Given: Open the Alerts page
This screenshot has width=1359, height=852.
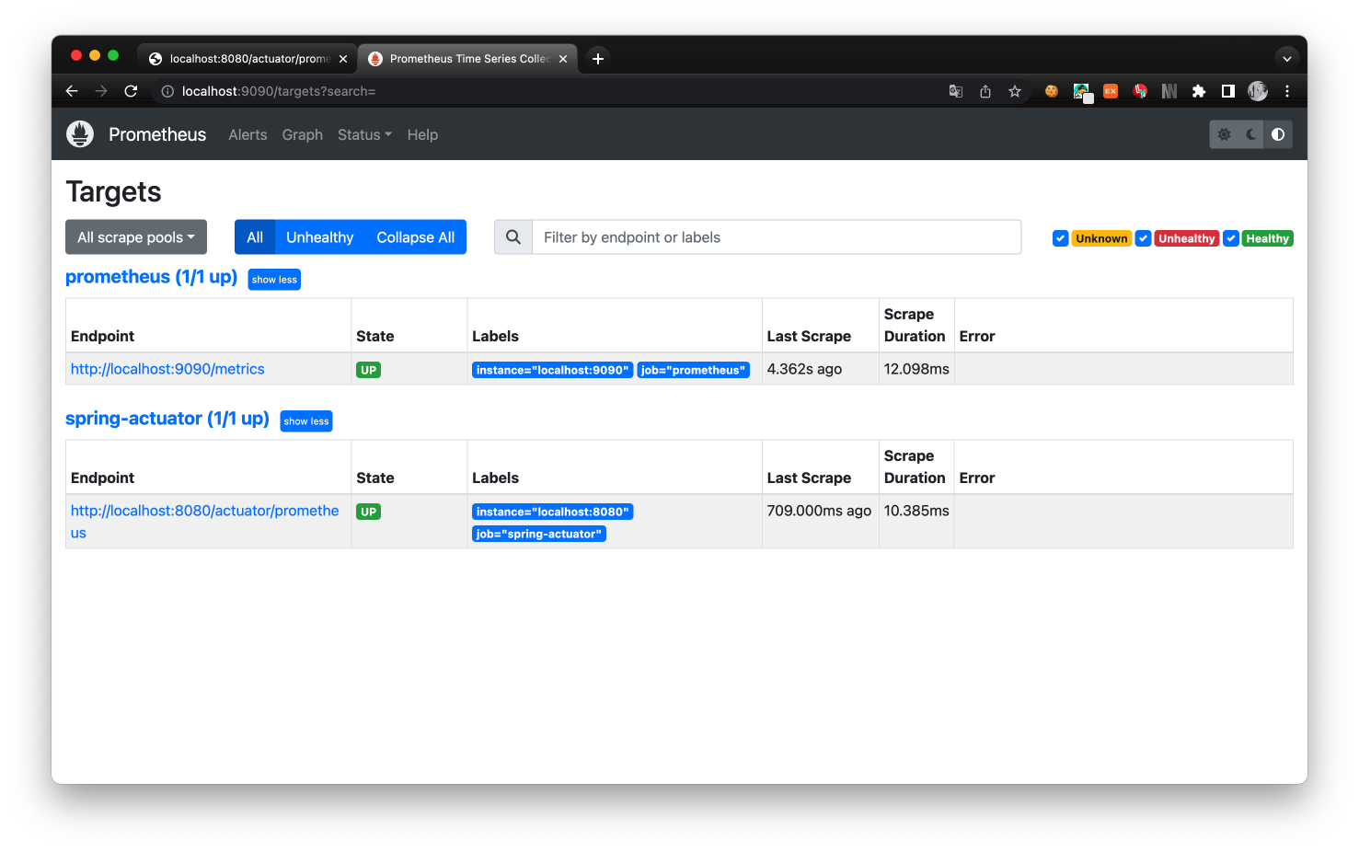Looking at the screenshot, I should click(248, 134).
